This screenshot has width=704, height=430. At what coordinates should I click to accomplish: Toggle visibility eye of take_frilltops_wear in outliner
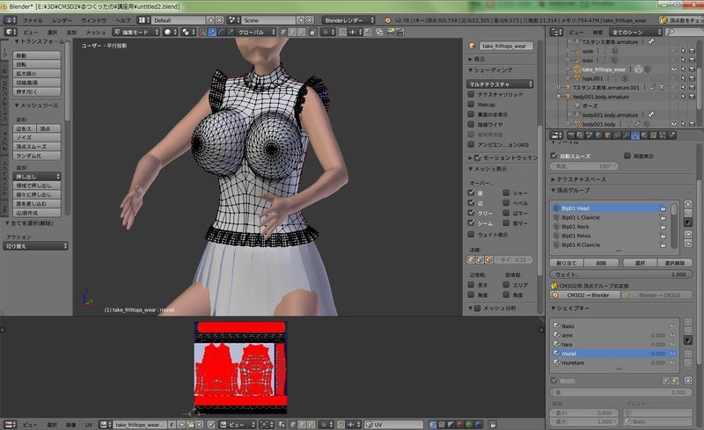click(673, 69)
